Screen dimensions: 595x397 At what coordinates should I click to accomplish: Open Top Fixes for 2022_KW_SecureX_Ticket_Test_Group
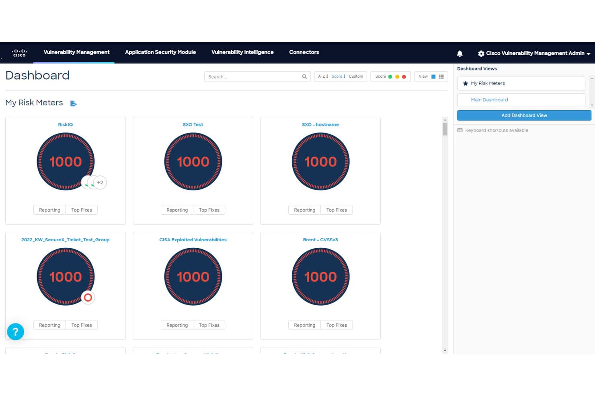click(x=82, y=325)
